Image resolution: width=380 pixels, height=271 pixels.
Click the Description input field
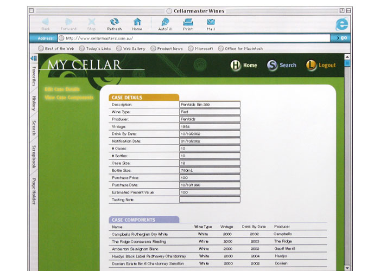click(x=210, y=105)
